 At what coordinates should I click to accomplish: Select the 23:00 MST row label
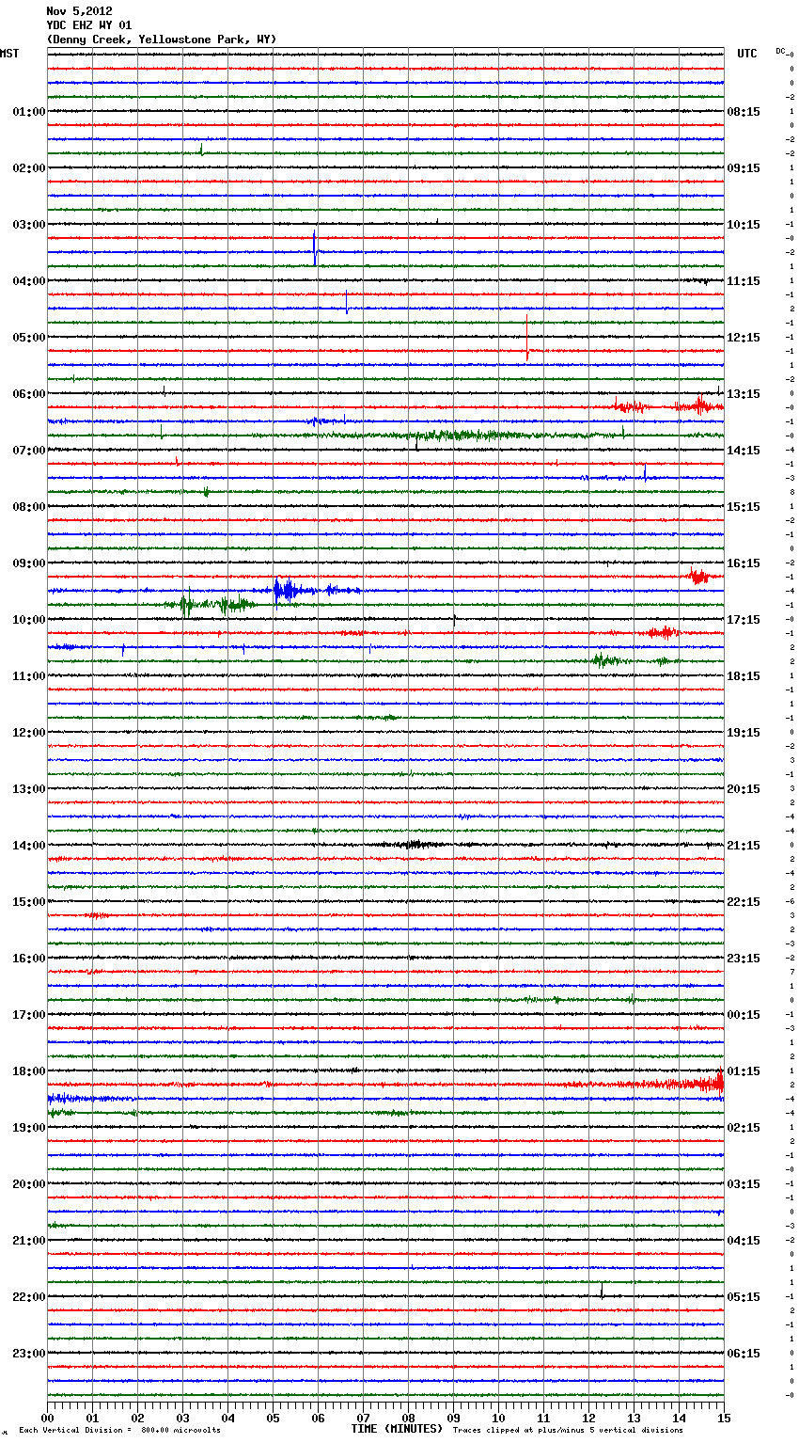click(x=29, y=1354)
